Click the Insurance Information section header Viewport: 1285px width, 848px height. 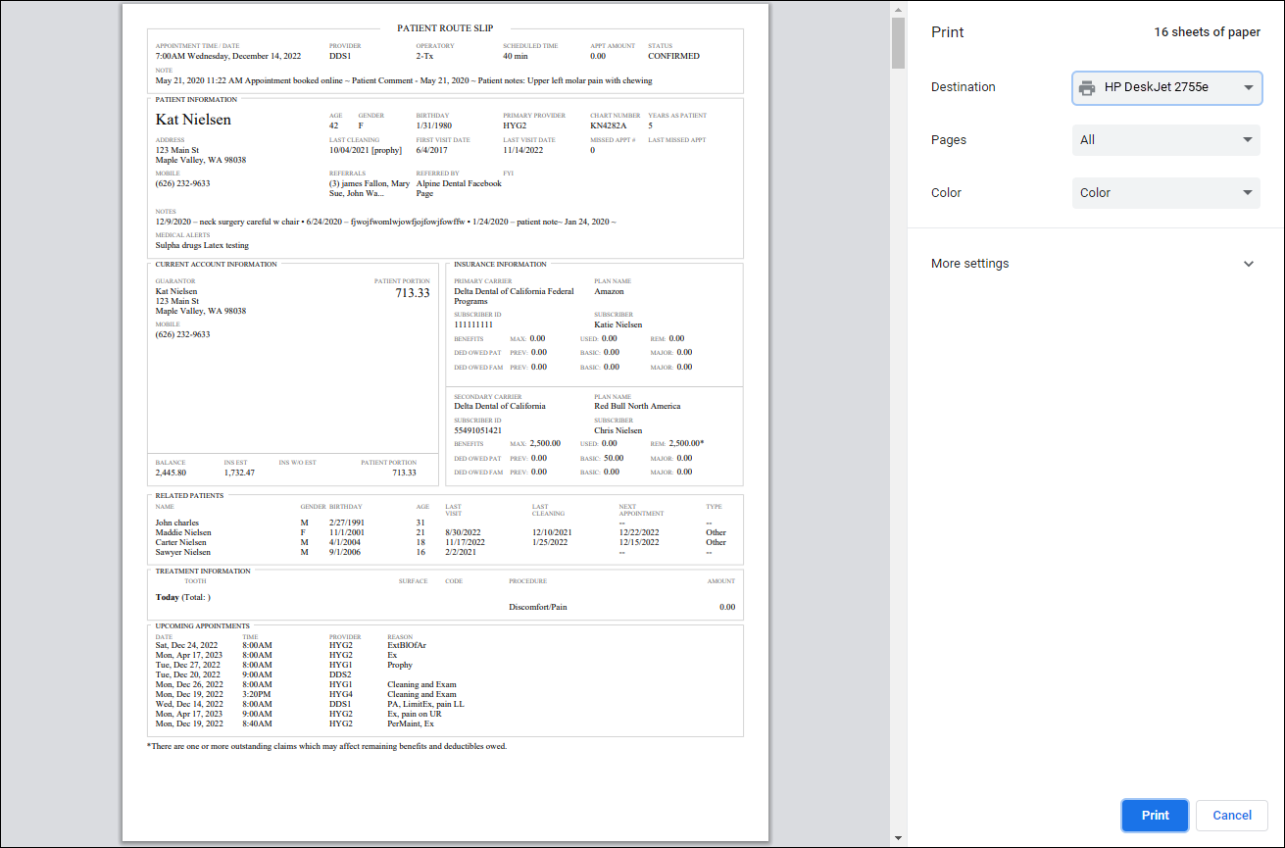pyautogui.click(x=500, y=265)
